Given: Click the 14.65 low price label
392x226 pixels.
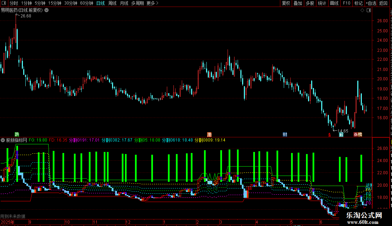Looking at the screenshot, I should coord(343,131).
